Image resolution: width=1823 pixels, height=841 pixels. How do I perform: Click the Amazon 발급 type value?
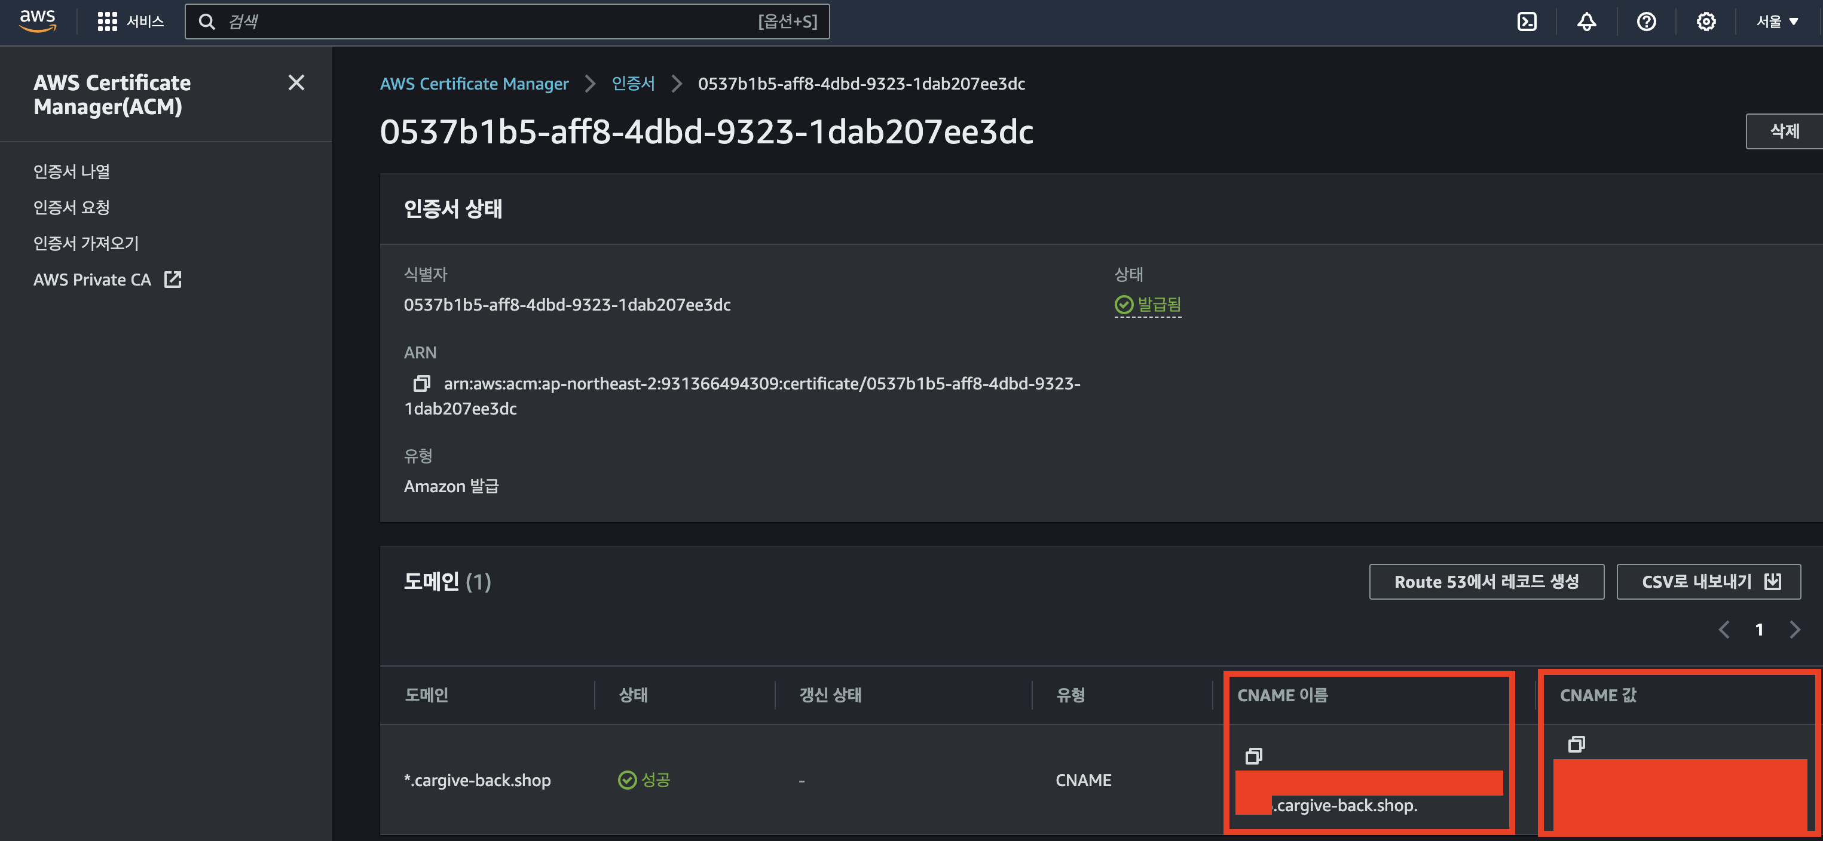click(x=451, y=486)
